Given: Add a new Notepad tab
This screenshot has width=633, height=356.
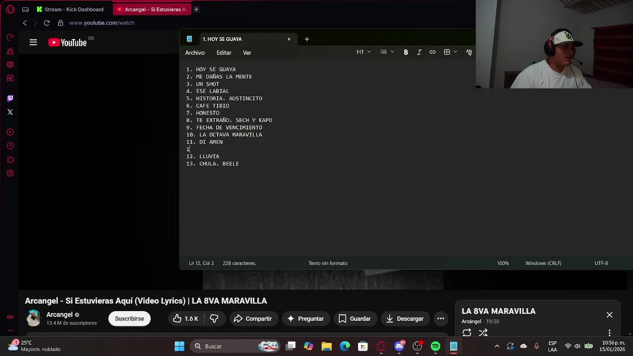Looking at the screenshot, I should point(307,39).
